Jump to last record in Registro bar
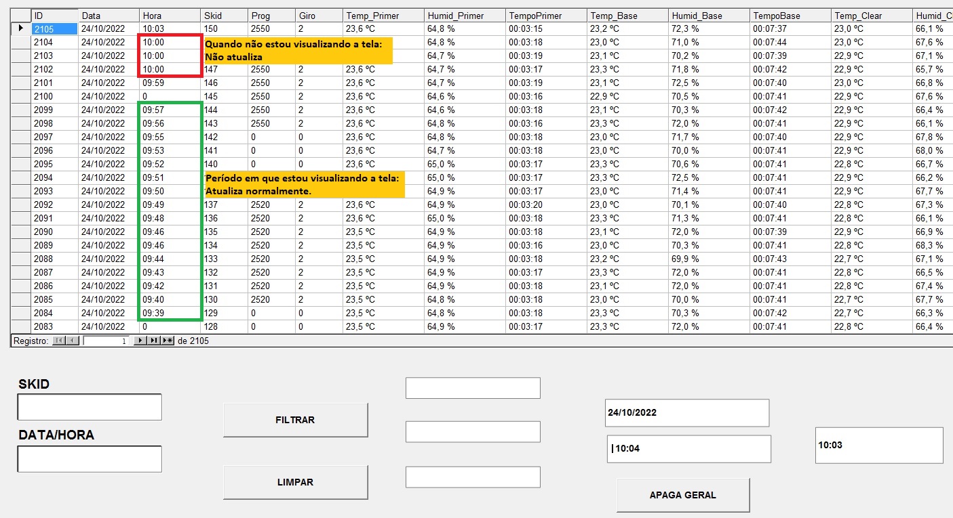The height and width of the screenshot is (518, 953). coord(154,341)
